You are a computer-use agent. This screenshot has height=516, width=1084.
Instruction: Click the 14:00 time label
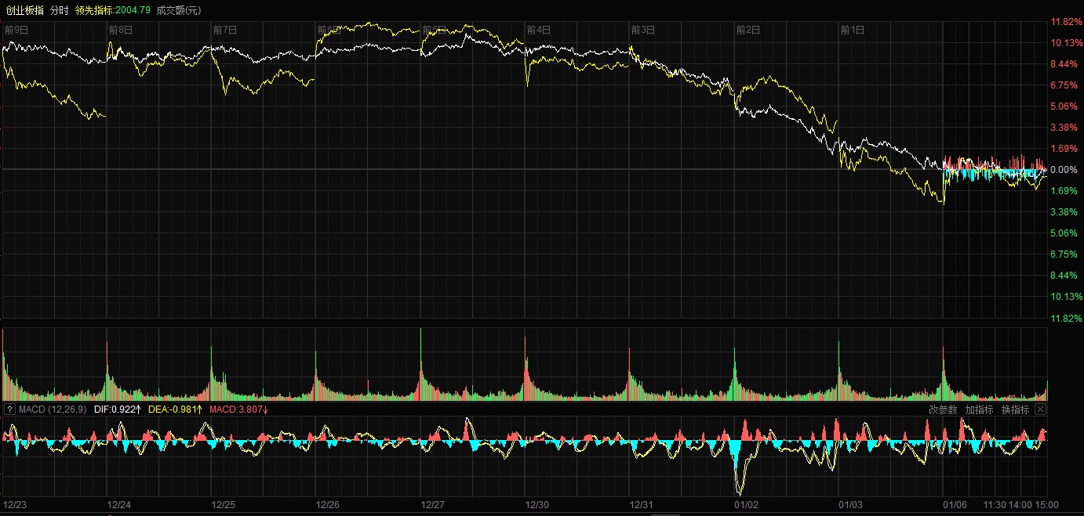click(1020, 505)
